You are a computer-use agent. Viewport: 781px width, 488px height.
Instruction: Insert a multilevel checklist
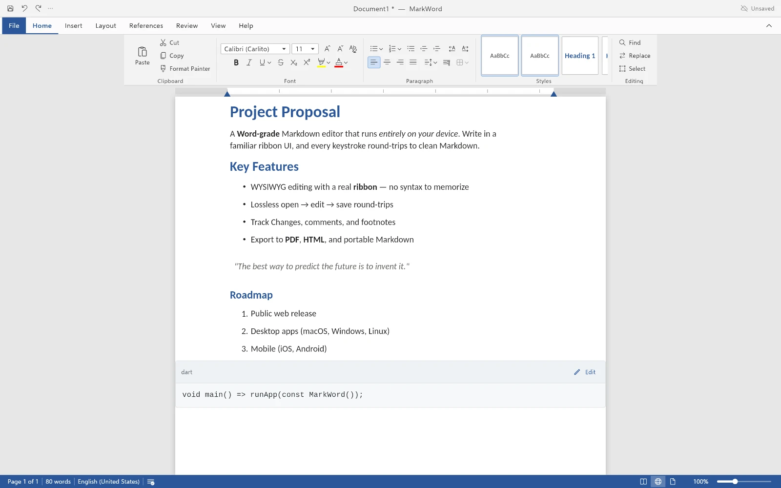coord(411,49)
